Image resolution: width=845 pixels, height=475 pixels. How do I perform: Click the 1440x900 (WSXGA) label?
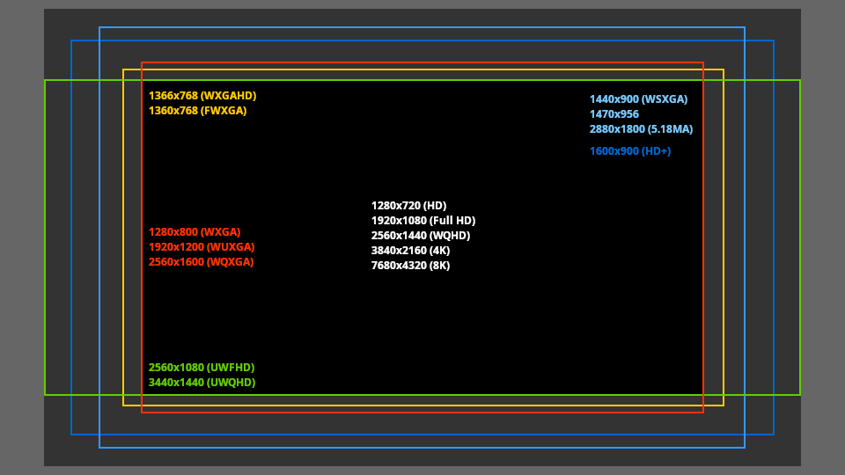click(x=638, y=99)
